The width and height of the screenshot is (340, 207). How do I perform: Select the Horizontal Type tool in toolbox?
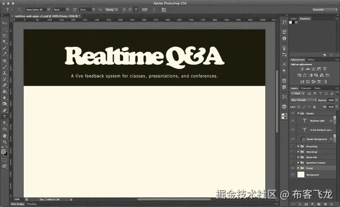click(5, 117)
